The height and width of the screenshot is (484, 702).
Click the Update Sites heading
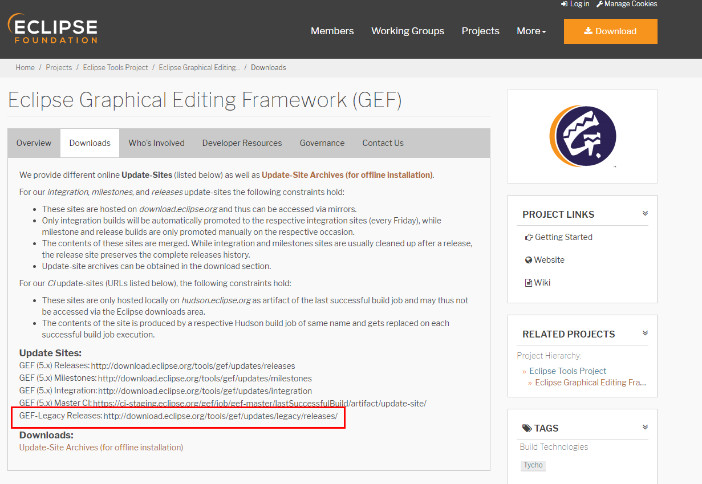pyautogui.click(x=50, y=353)
